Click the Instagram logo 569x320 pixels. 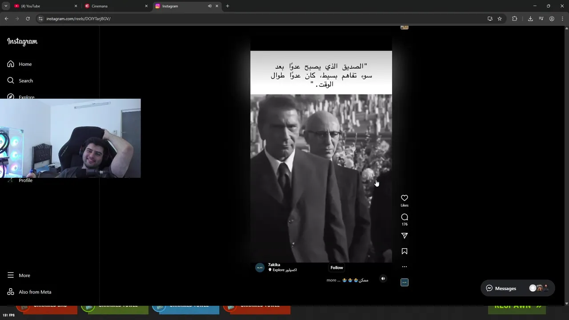[x=22, y=41]
